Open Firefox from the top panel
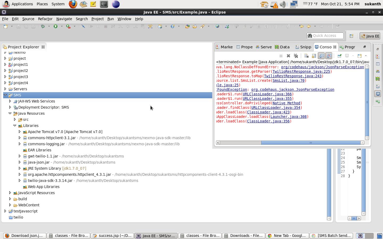This screenshot has height=239, width=383. click(73, 4)
